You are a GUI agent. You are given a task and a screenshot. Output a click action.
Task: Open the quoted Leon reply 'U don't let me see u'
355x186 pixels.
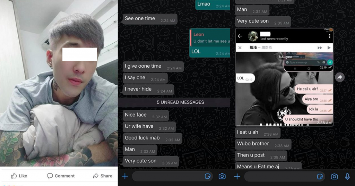pyautogui.click(x=210, y=37)
